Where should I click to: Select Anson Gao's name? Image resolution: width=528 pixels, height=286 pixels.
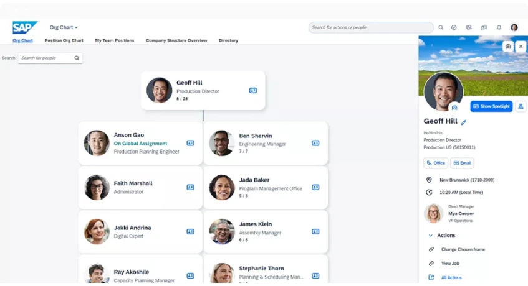129,135
